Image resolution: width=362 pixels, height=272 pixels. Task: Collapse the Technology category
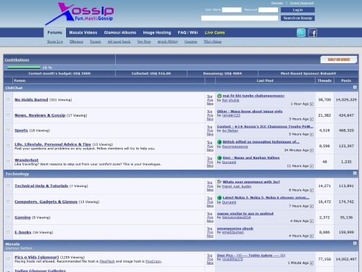click(355, 173)
